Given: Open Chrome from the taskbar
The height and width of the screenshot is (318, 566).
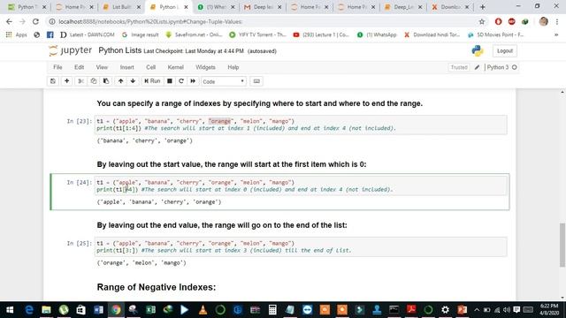Looking at the screenshot, I should pos(116,310).
